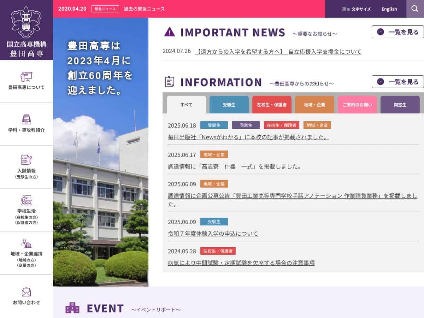Select the 受験生 tab
This screenshot has height=318, width=424.
229,105
